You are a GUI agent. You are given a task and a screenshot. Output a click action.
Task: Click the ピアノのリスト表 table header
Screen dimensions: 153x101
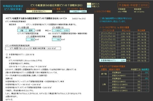tap(108, 30)
